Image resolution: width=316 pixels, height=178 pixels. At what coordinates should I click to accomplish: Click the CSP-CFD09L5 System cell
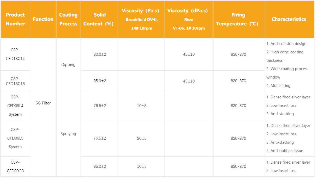pos(15,138)
